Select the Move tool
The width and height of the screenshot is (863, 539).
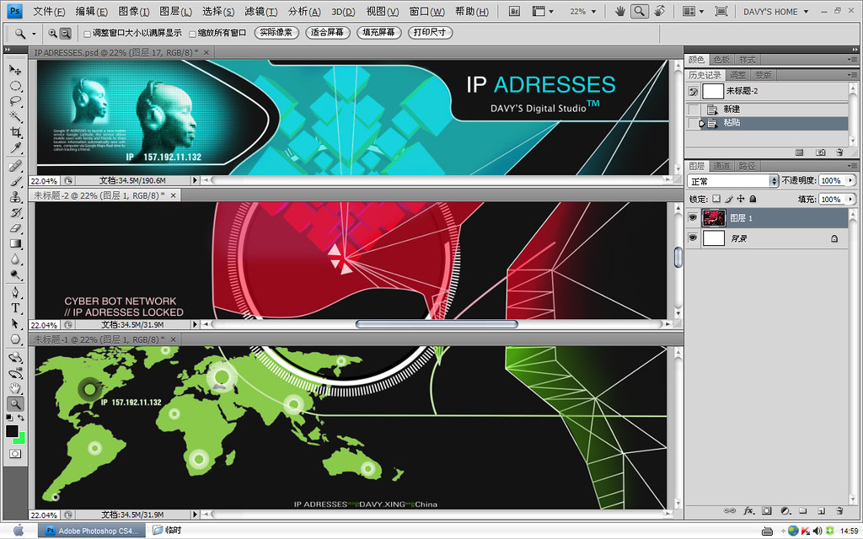coord(15,71)
